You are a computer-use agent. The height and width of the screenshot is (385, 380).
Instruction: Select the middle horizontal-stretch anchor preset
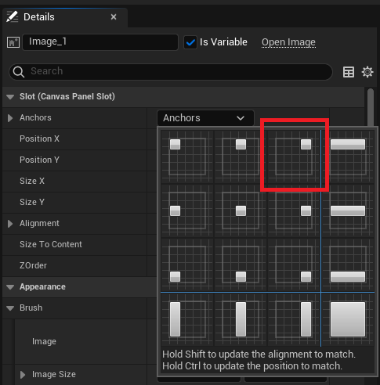click(348, 210)
